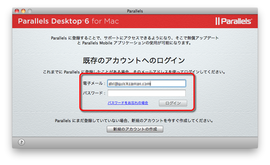This screenshot has width=270, height=165.
Task: Click the Parallels Desktop 6 for Mac title
Action: (68, 21)
